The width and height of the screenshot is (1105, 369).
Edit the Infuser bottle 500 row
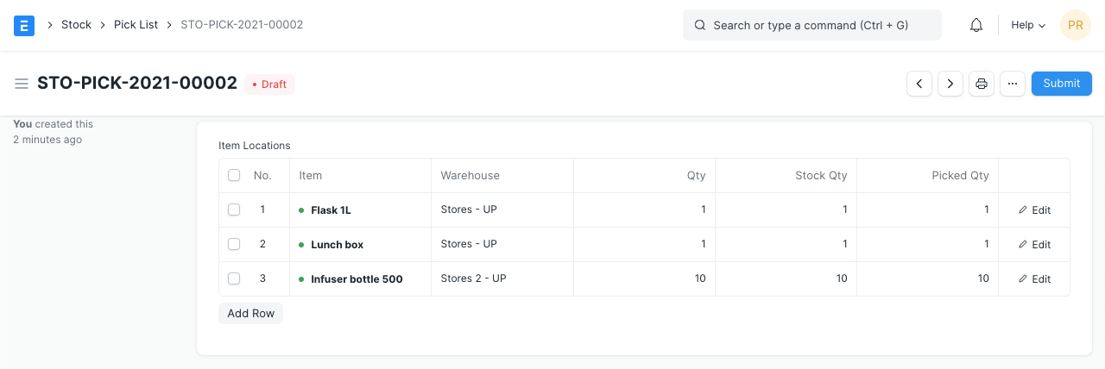click(x=1034, y=279)
